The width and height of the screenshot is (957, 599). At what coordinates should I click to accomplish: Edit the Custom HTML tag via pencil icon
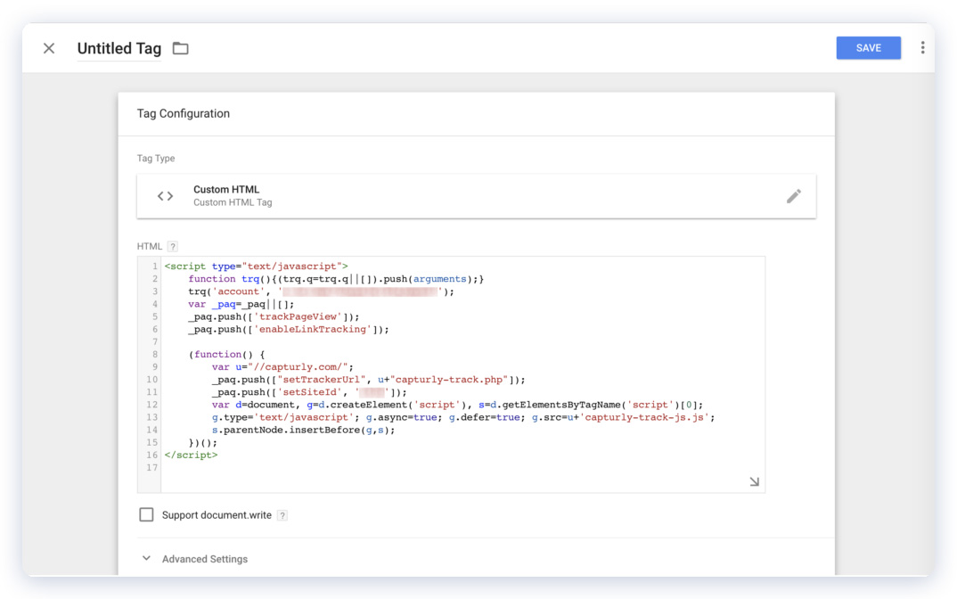click(x=794, y=195)
